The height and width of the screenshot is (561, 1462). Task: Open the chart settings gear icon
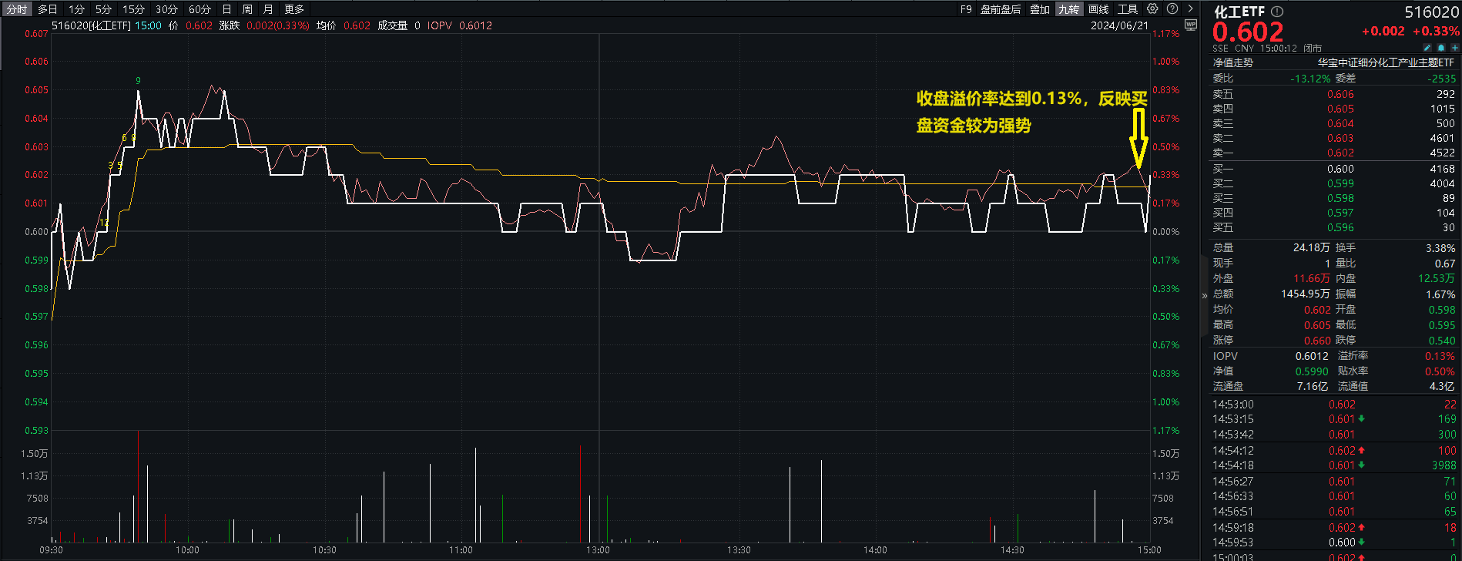pyautogui.click(x=1152, y=8)
